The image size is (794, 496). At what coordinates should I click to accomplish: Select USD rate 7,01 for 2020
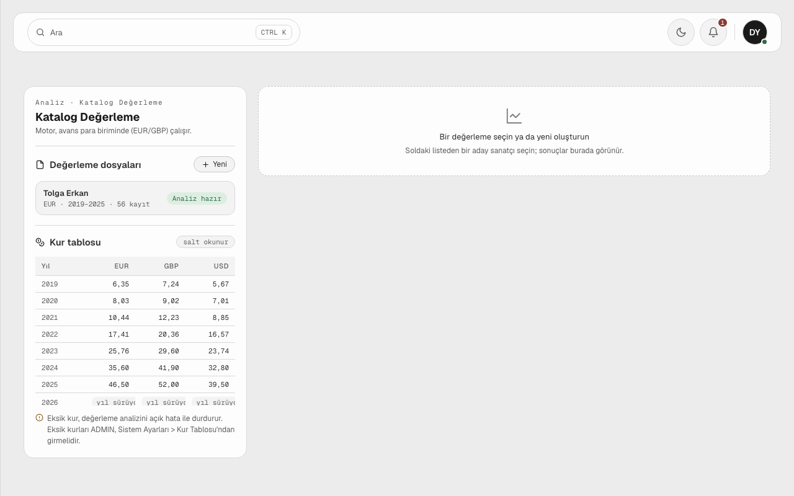pyautogui.click(x=221, y=301)
